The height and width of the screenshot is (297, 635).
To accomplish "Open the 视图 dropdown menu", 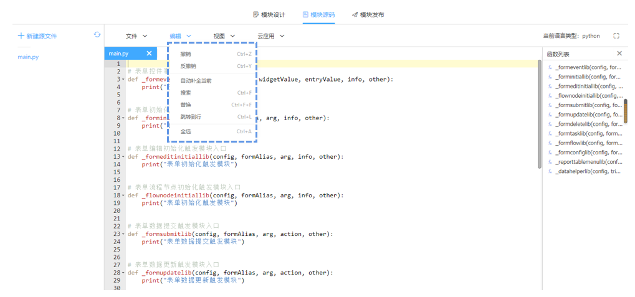I will click(x=224, y=36).
